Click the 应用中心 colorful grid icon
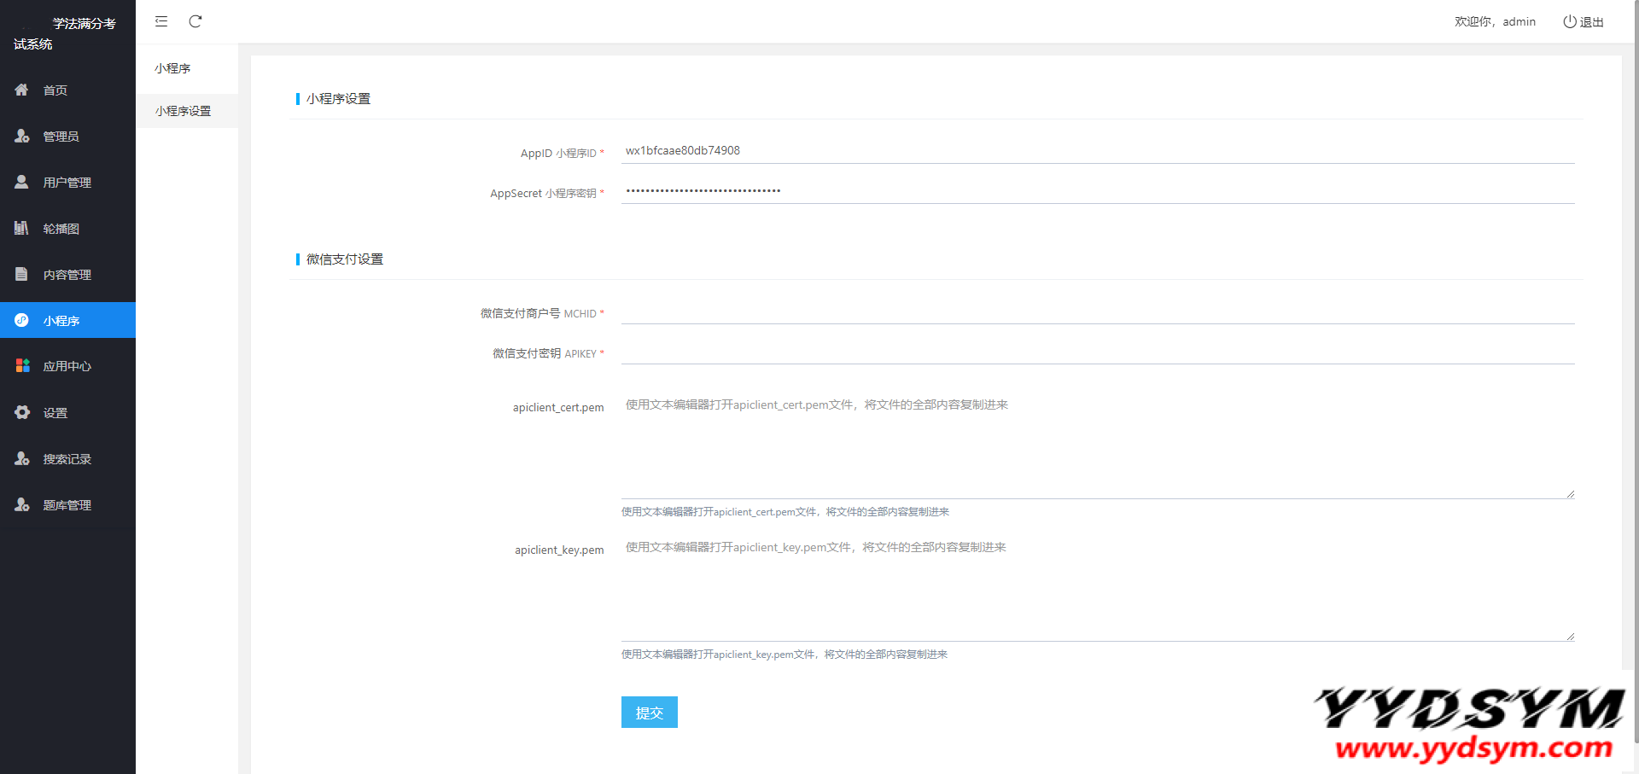The height and width of the screenshot is (774, 1639). (x=22, y=366)
